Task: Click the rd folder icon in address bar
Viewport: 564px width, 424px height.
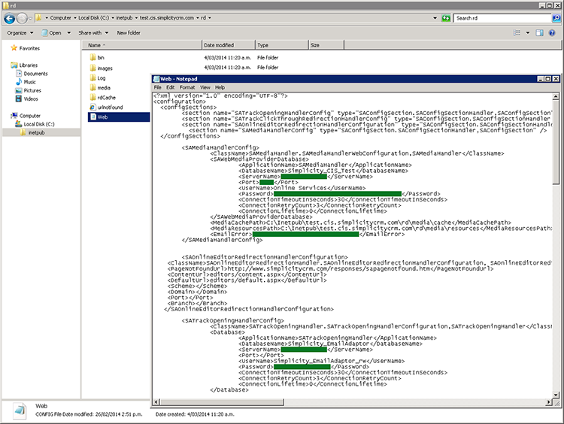Action: click(38, 18)
